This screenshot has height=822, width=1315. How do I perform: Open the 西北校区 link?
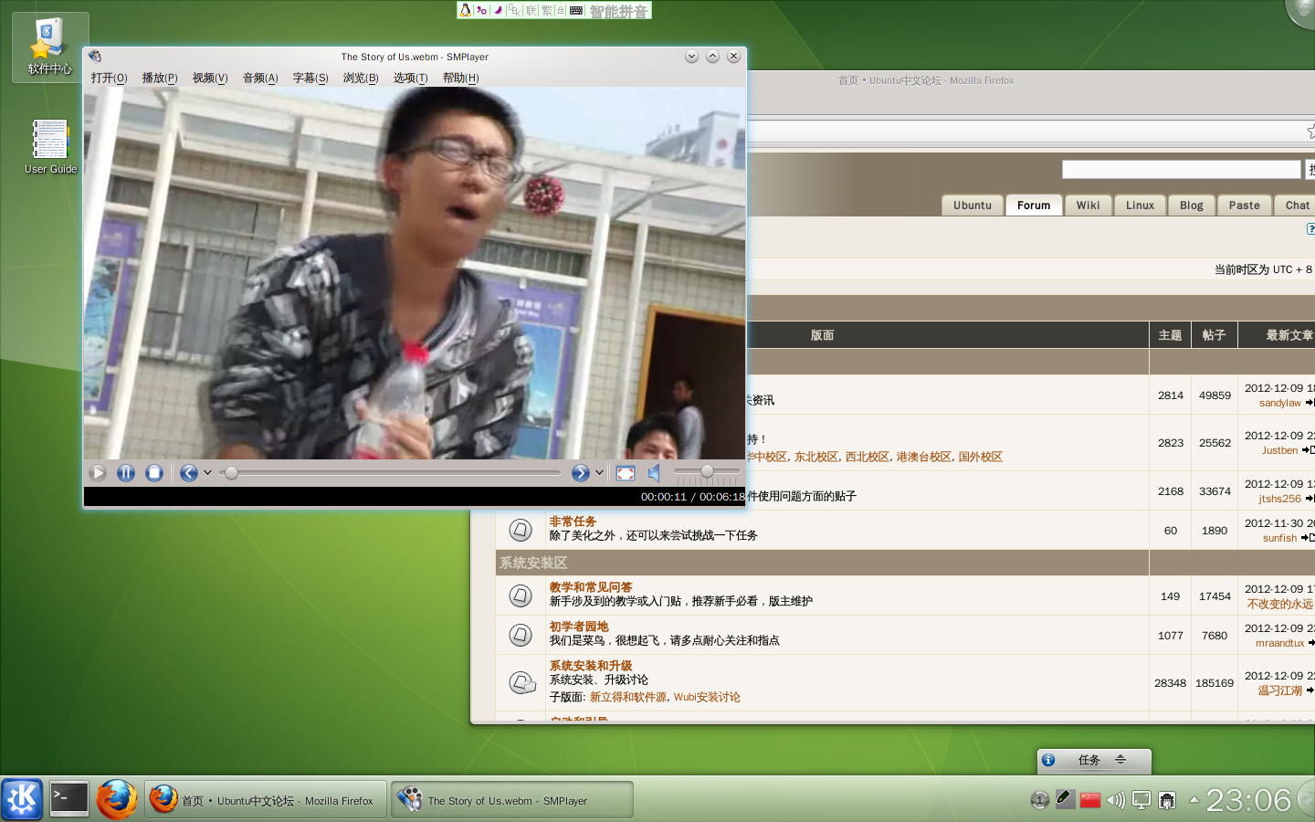click(x=867, y=457)
